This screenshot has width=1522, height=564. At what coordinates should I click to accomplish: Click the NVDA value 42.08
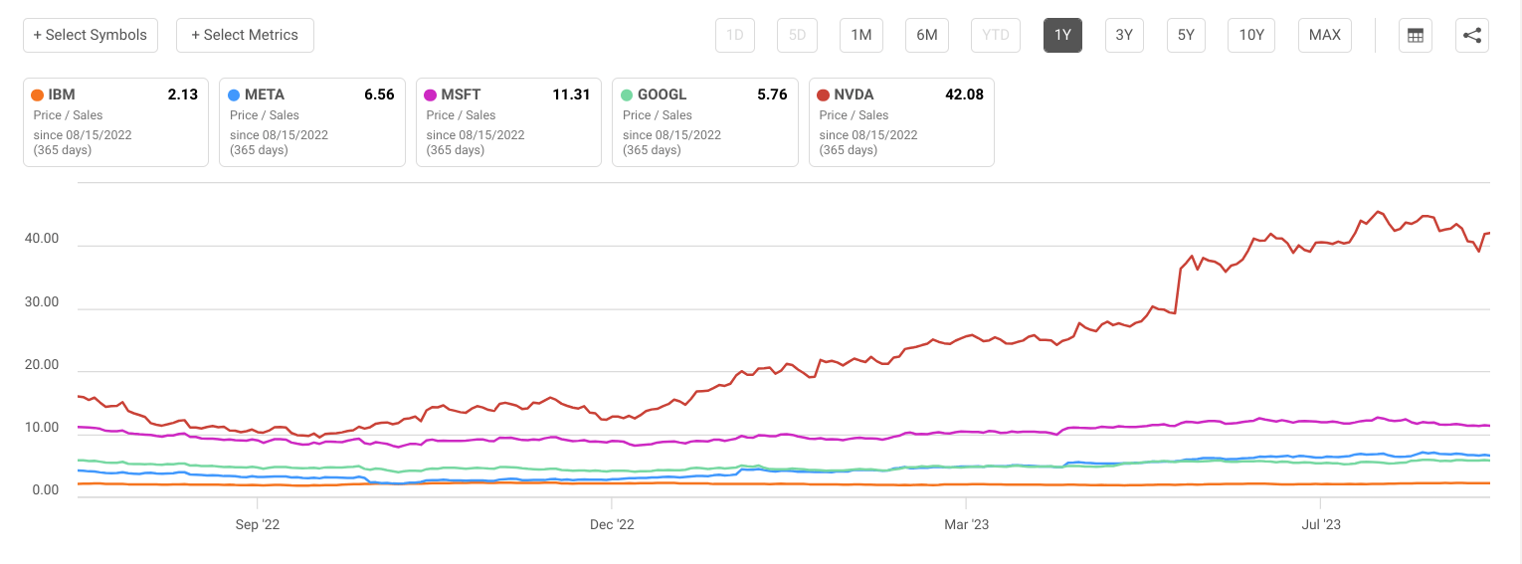click(964, 95)
